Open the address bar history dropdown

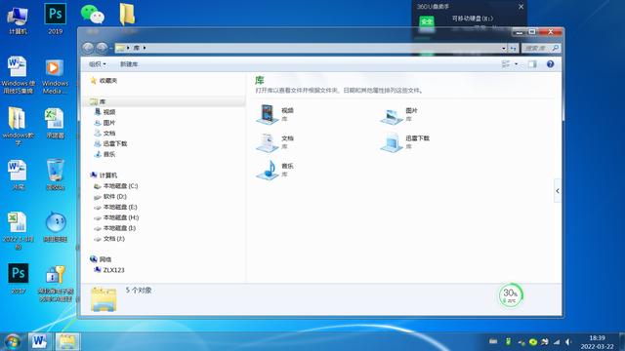click(504, 48)
